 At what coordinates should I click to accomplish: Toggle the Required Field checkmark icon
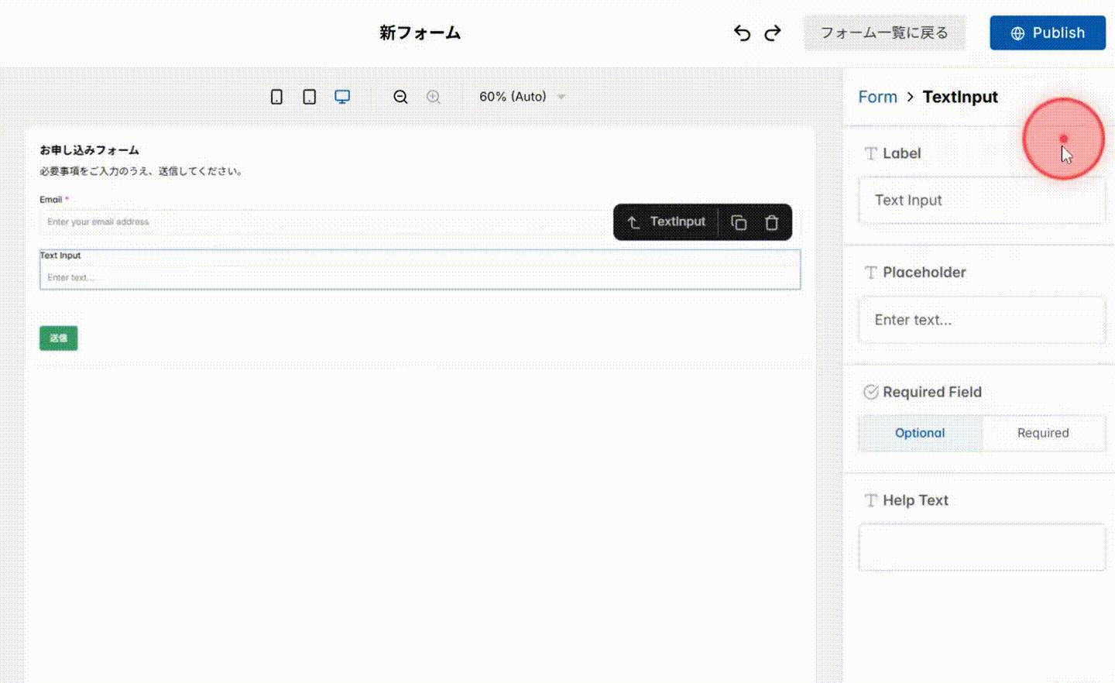[870, 392]
